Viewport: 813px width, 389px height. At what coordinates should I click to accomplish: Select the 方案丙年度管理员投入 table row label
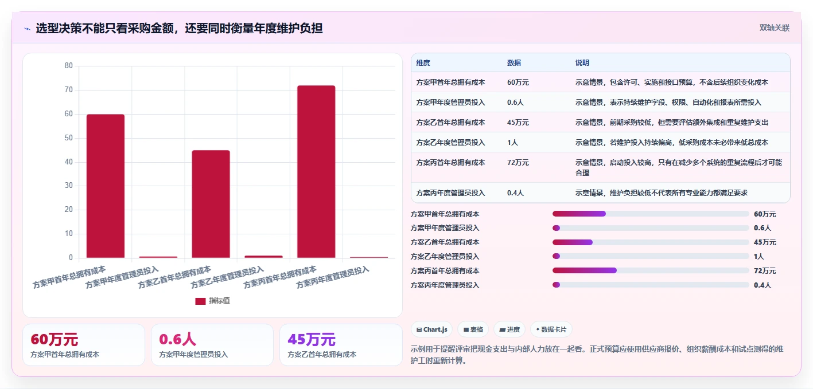[x=450, y=193]
